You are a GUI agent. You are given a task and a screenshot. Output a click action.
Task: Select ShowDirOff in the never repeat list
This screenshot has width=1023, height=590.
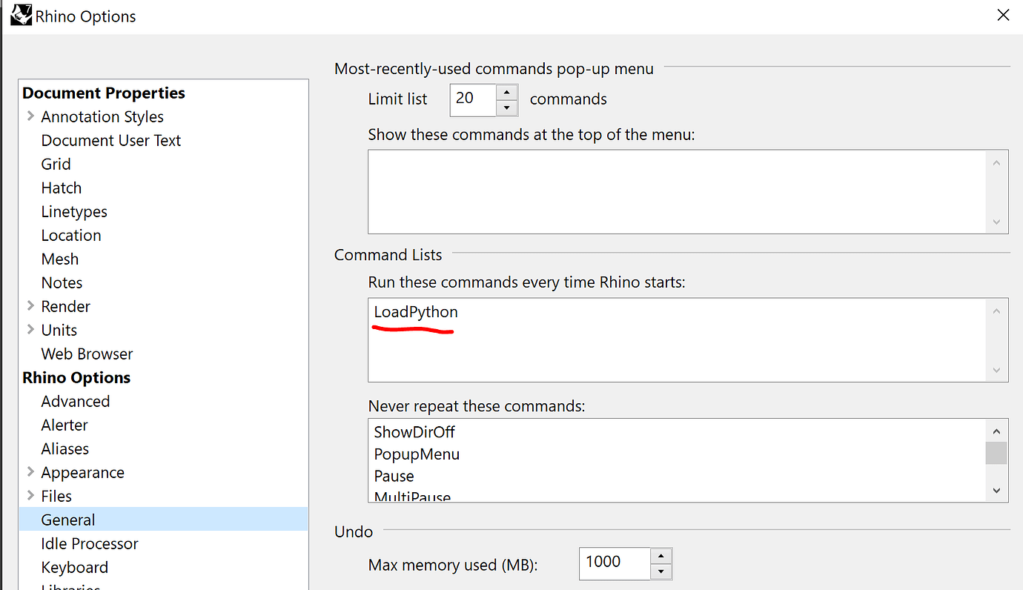[414, 431]
